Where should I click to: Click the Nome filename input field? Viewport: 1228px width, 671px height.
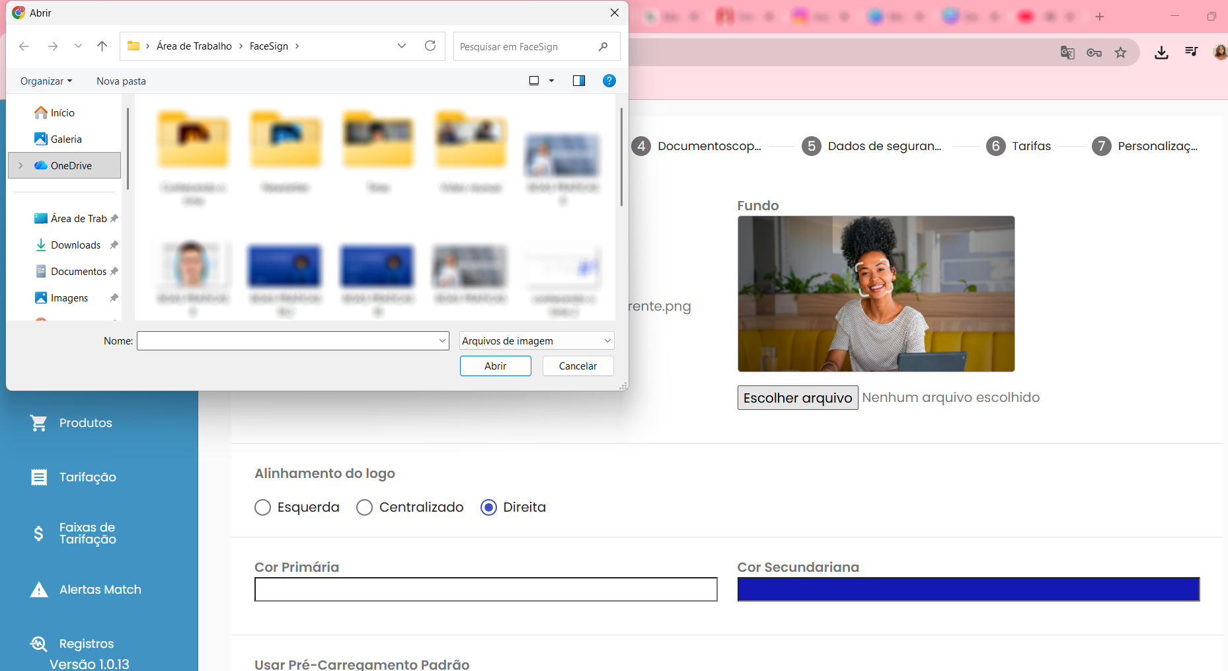click(288, 340)
